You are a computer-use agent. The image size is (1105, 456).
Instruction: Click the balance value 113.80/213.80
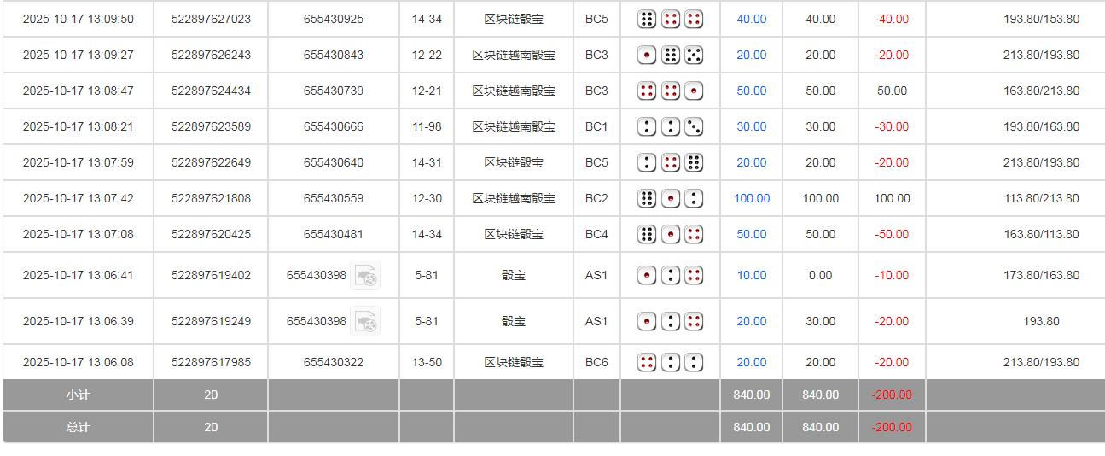click(x=1041, y=198)
